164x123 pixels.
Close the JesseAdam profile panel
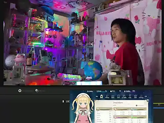pos(148,100)
